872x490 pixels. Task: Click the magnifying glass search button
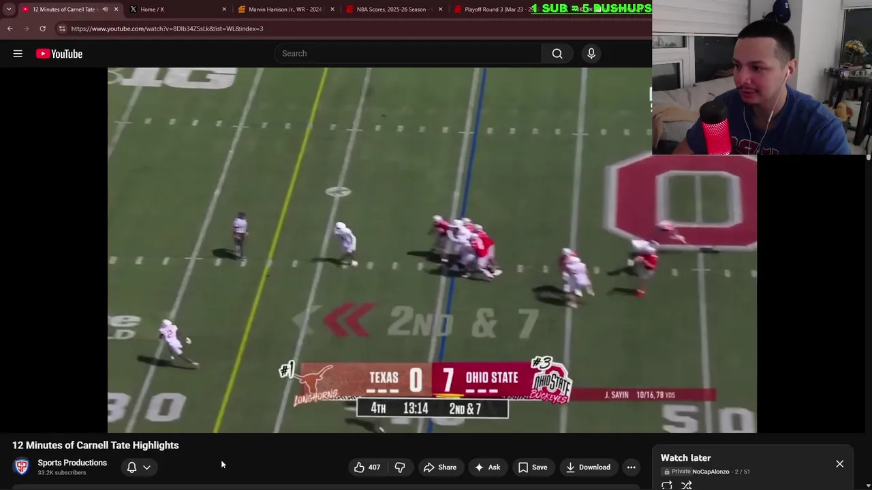(557, 54)
